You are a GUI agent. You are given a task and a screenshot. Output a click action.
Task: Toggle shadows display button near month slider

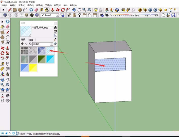click(x=101, y=15)
